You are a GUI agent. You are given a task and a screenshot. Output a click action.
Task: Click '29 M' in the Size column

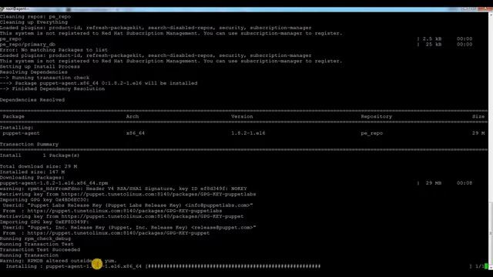478,133
